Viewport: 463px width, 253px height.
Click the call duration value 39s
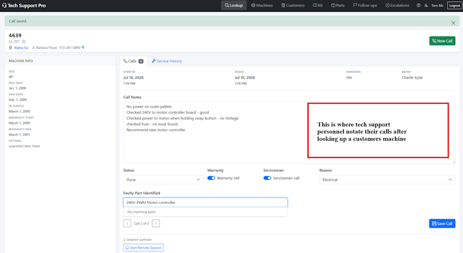point(349,78)
